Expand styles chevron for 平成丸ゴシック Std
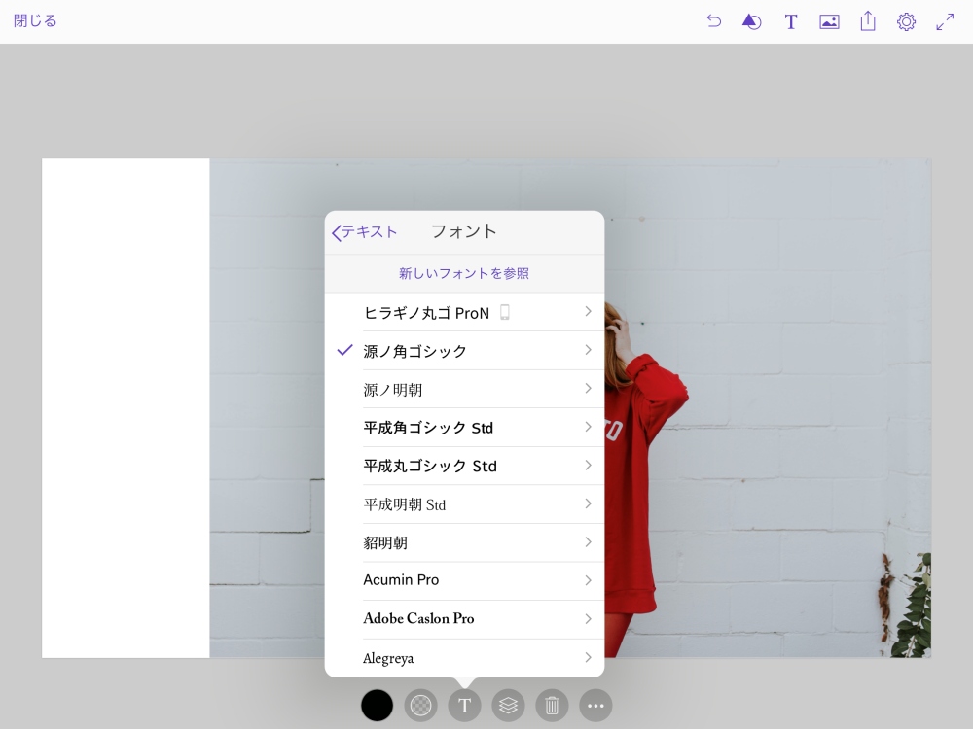973x729 pixels. 588,466
